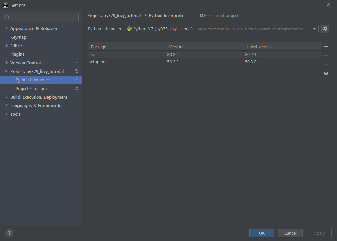The image size is (337, 241).
Task: Click the settings search field
Action: click(41, 17)
